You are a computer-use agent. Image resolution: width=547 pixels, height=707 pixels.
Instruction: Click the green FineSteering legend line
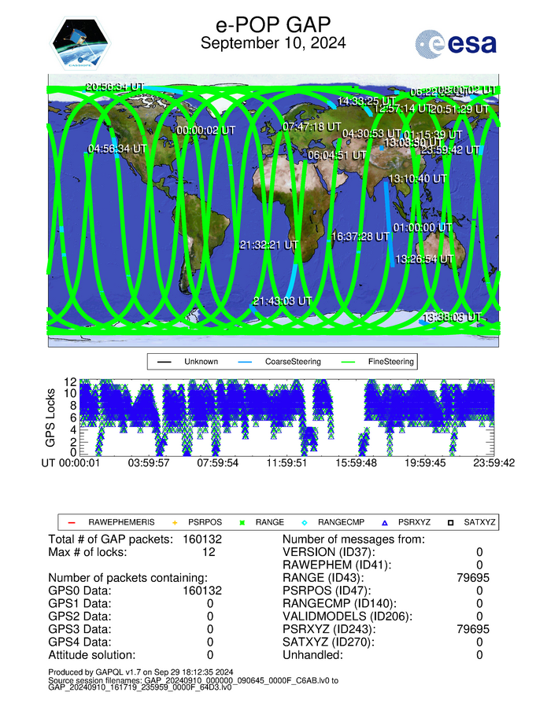coord(349,363)
